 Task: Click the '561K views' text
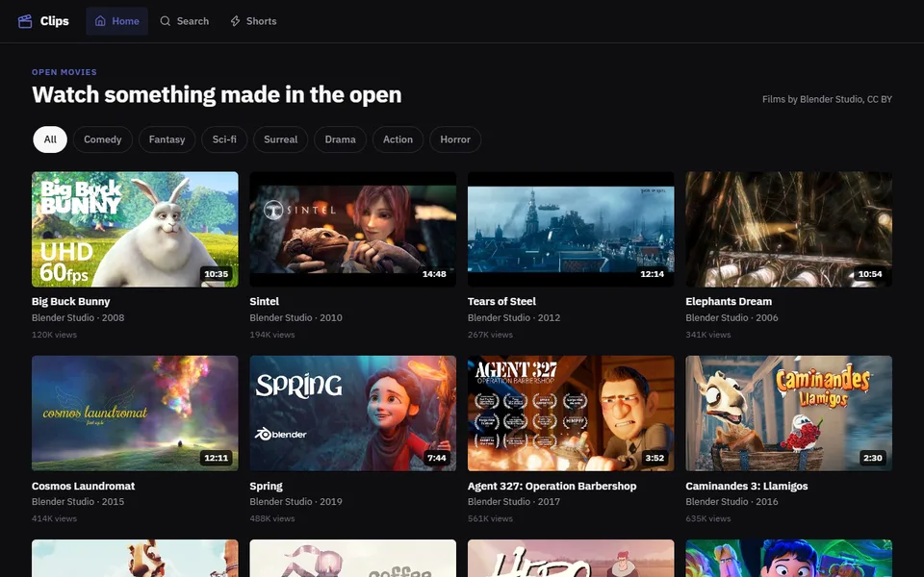click(490, 518)
